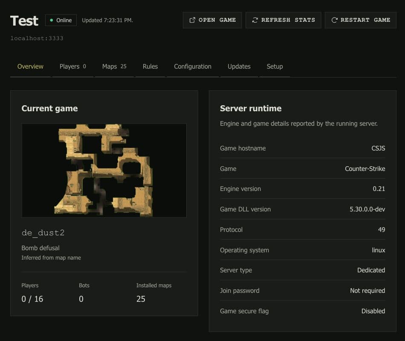
Task: Open the Configuration tab
Action: click(x=193, y=66)
